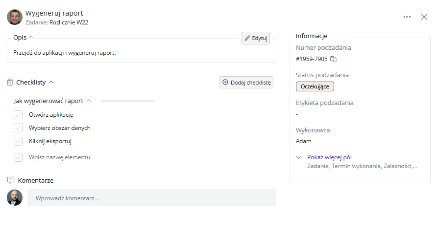
Task: Open the three-dot more options menu
Action: (x=407, y=17)
